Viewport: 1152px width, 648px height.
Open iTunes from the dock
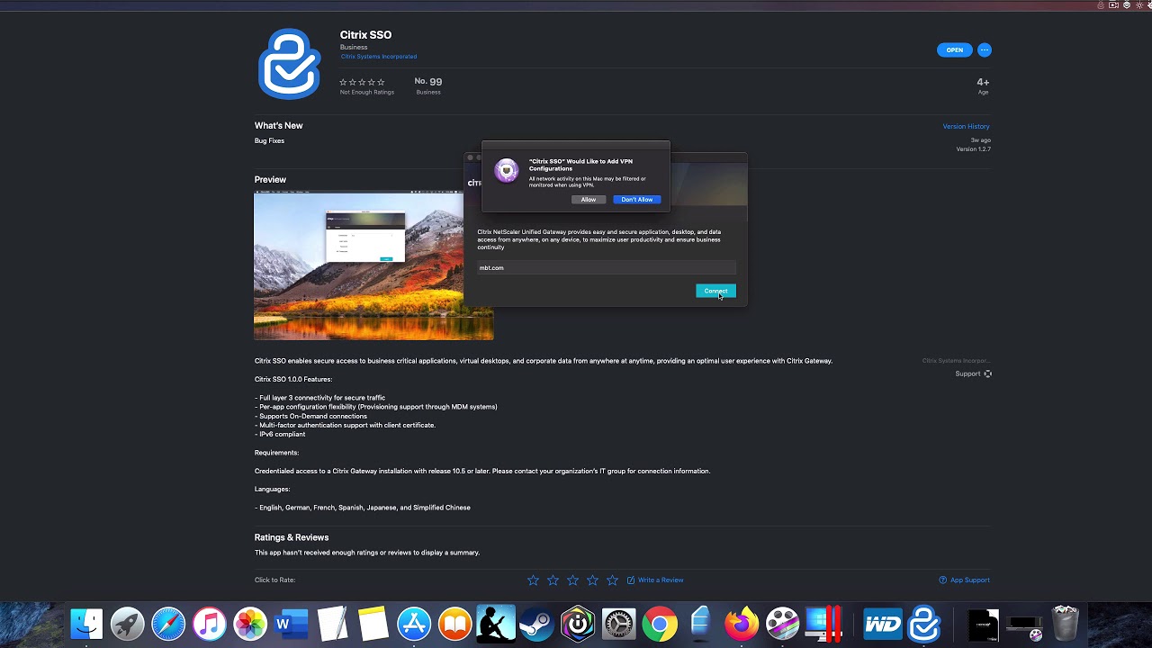pyautogui.click(x=210, y=624)
